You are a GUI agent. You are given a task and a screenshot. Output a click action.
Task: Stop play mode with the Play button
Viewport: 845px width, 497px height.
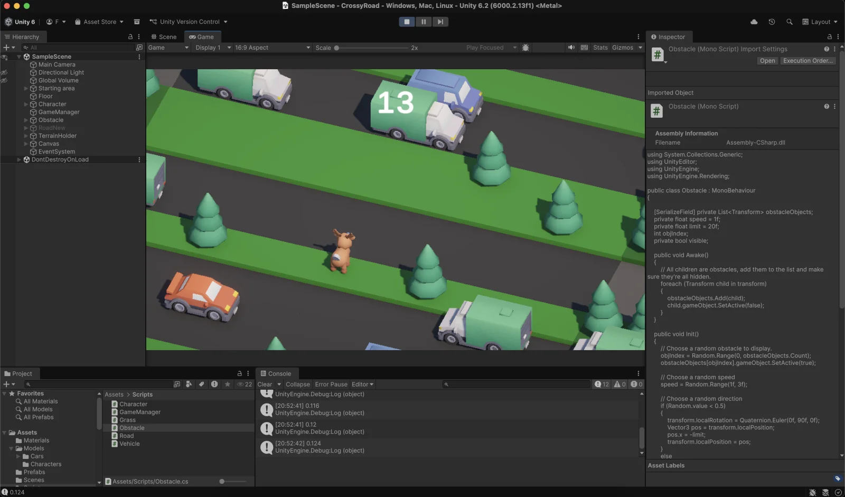407,22
